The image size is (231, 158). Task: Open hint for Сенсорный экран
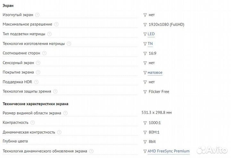[38, 63]
